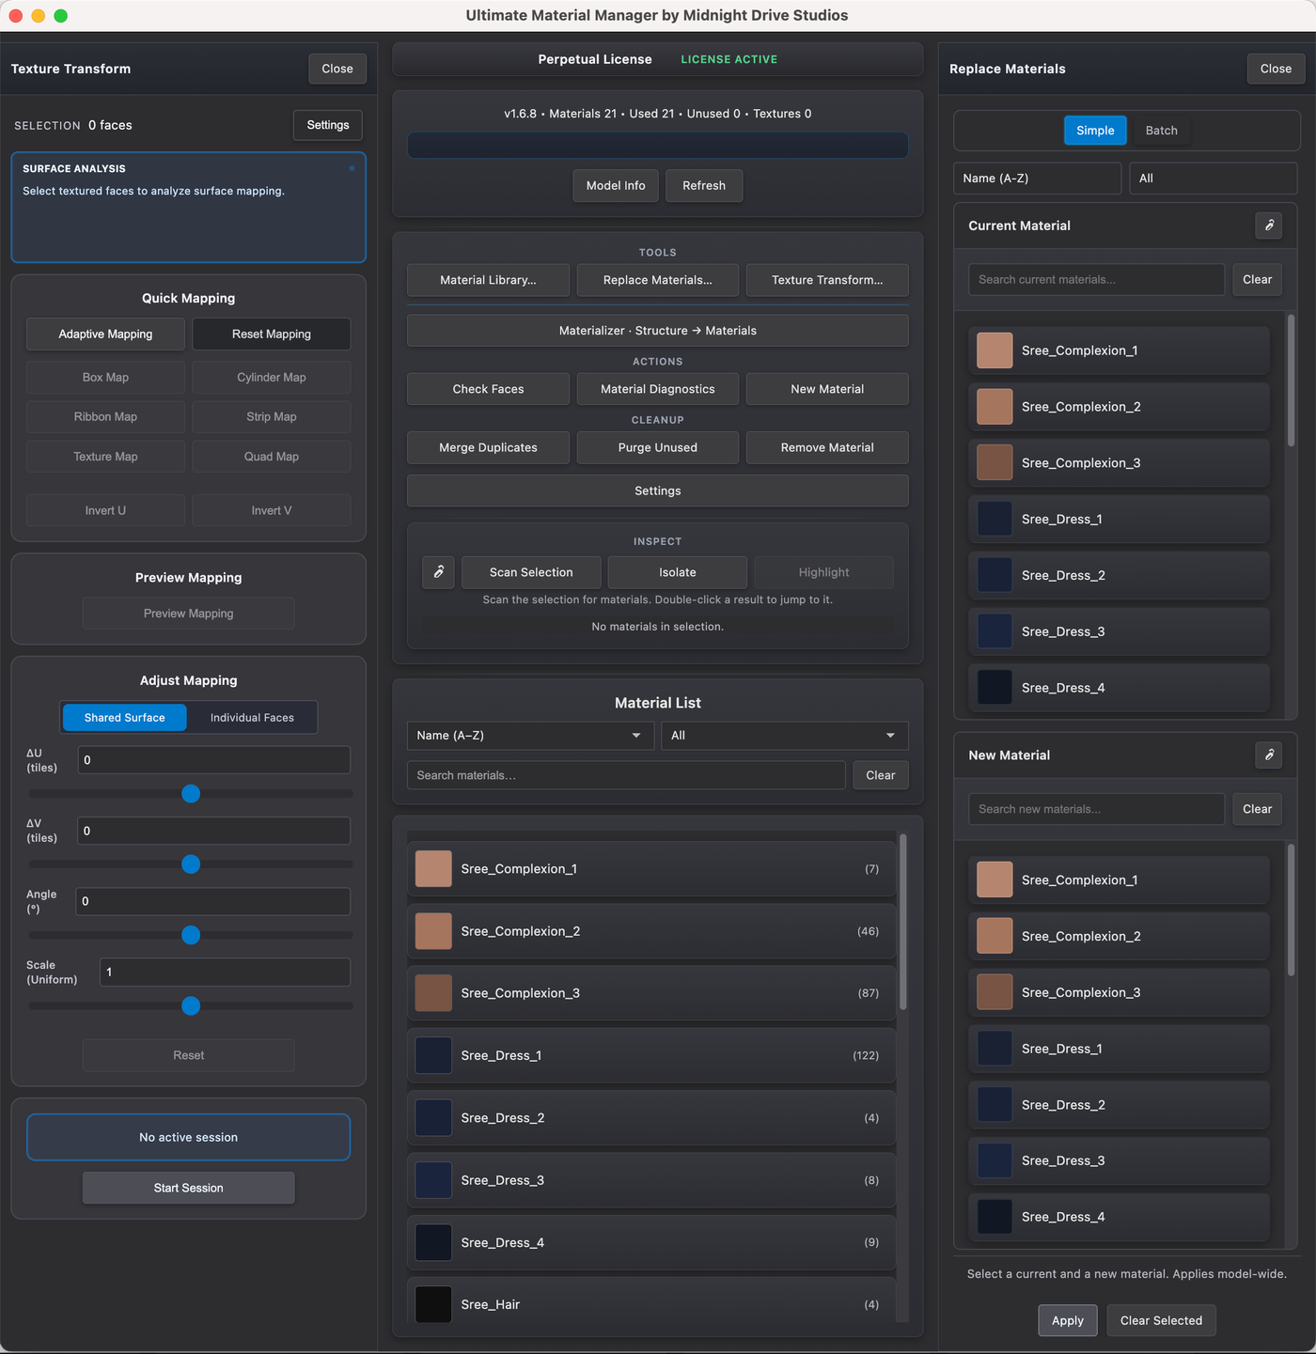This screenshot has height=1354, width=1316.
Task: Click Scan Selection
Action: (x=531, y=572)
